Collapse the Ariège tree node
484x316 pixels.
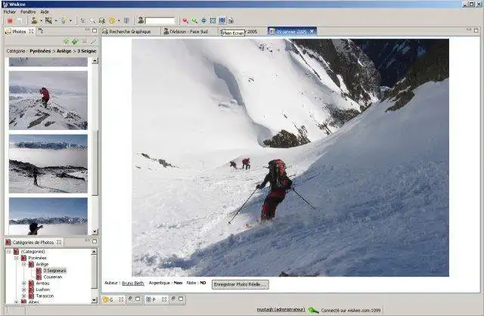[23, 264]
